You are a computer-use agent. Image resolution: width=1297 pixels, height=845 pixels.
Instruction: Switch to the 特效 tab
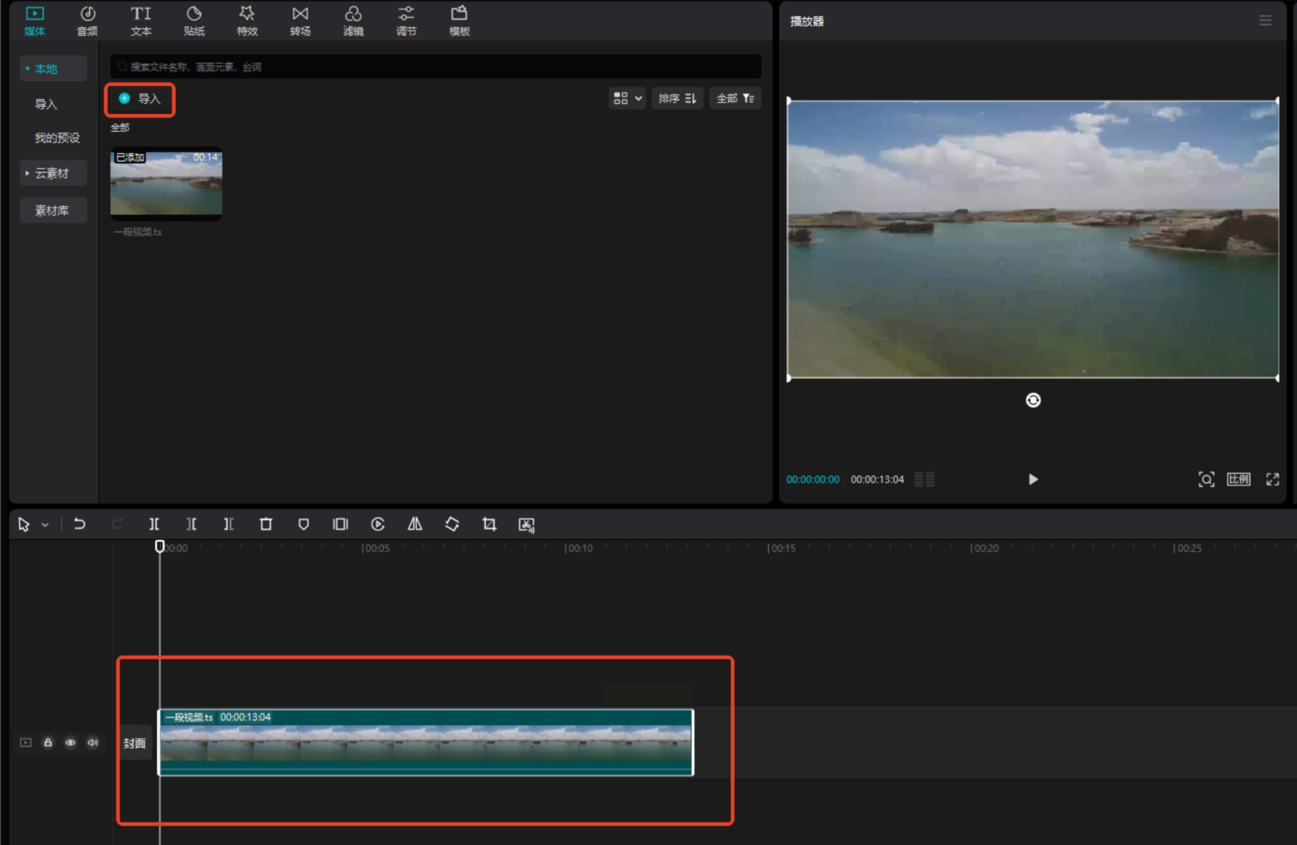point(247,21)
